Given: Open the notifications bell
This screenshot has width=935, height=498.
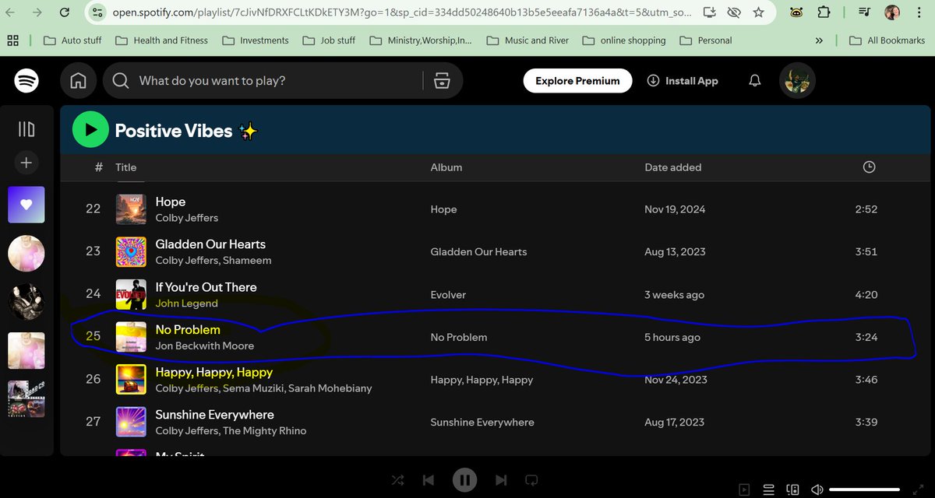Looking at the screenshot, I should 754,81.
